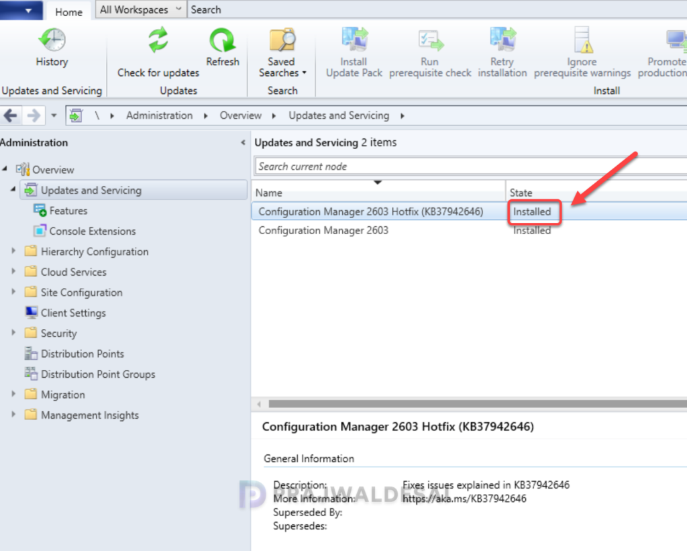Expand Migration folder
The height and width of the screenshot is (551, 687).
[x=13, y=394]
